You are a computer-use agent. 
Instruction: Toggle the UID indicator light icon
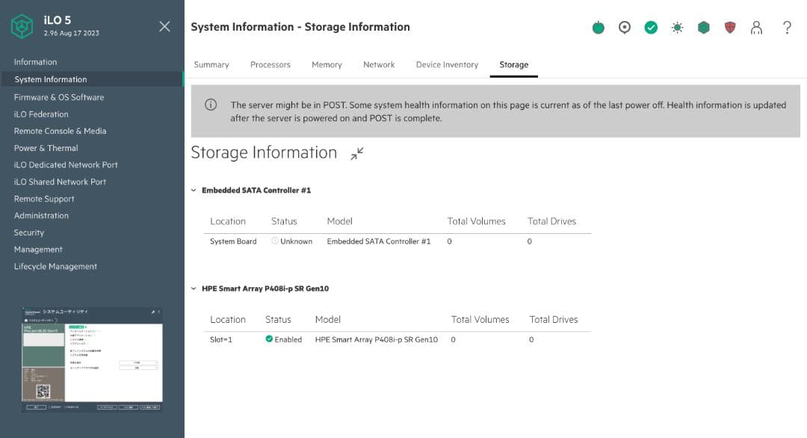pos(624,27)
